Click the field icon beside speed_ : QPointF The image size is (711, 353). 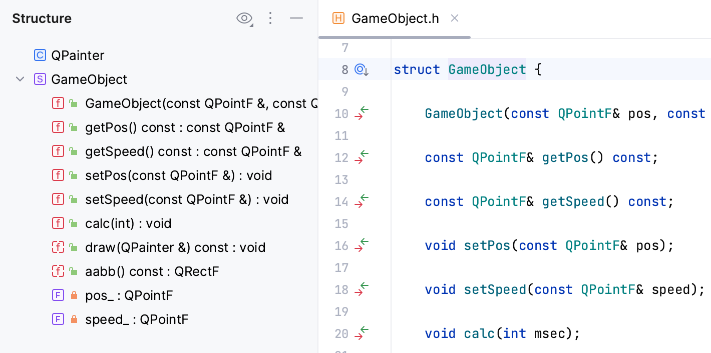click(58, 319)
